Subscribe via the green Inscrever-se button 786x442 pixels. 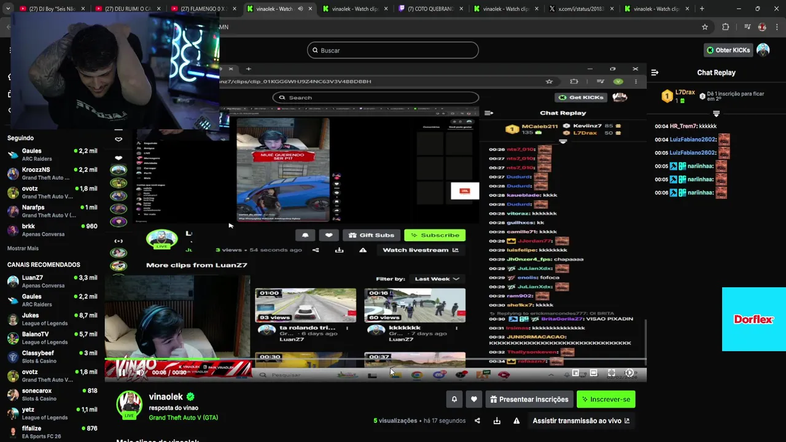606,399
